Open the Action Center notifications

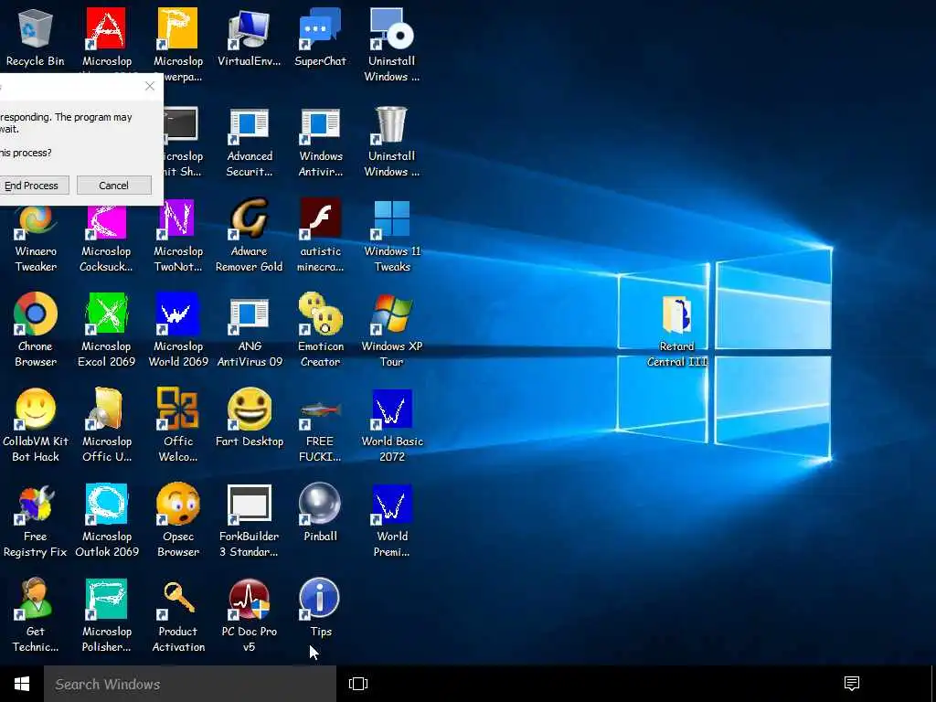point(852,684)
